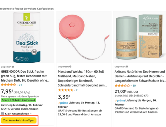Open GREENDOOR Deo Stick product title link
The image size is (166, 127).
(x=25, y=76)
